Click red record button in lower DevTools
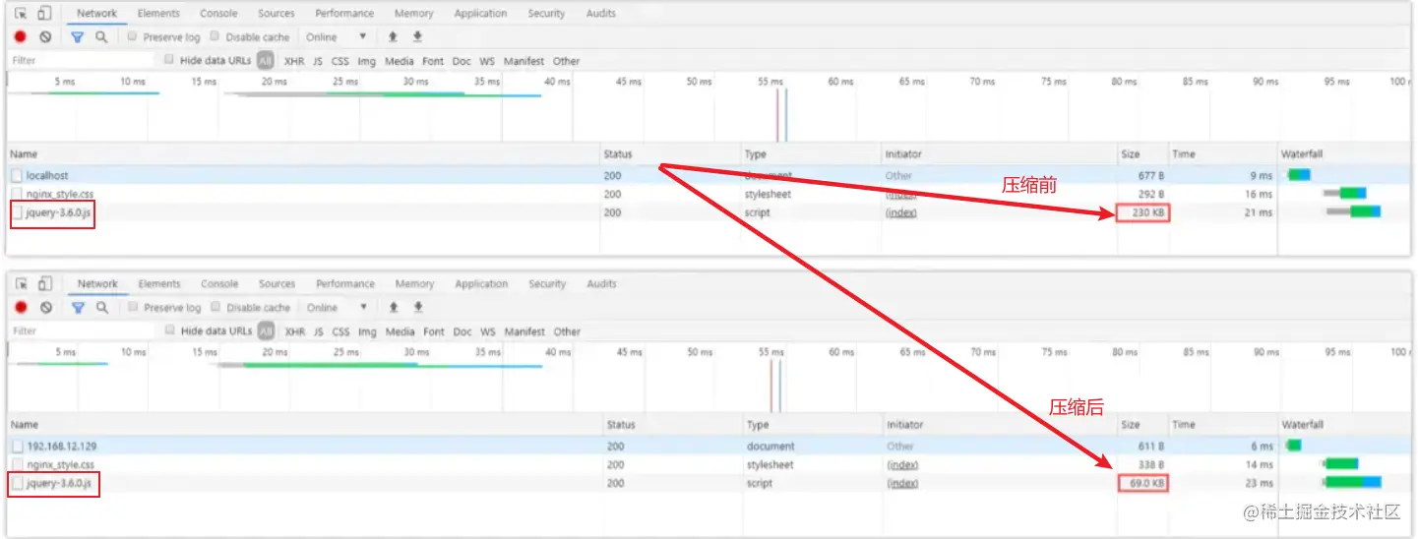The width and height of the screenshot is (1418, 539). pyautogui.click(x=21, y=307)
